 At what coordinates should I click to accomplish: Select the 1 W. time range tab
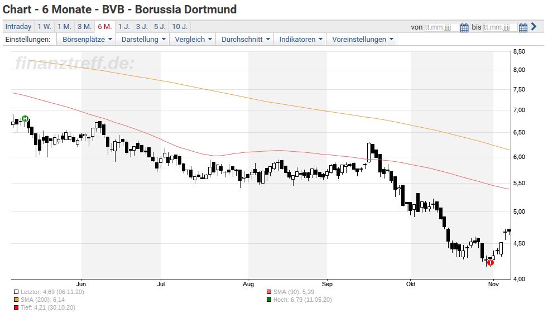(x=45, y=27)
